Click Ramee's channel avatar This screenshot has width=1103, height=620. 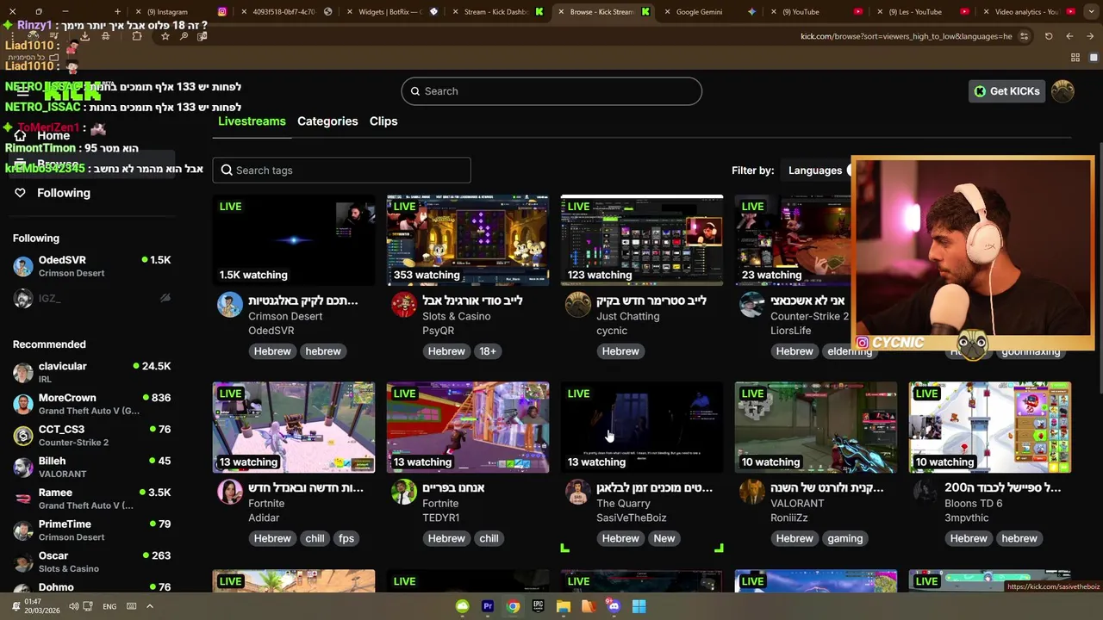[x=23, y=499]
